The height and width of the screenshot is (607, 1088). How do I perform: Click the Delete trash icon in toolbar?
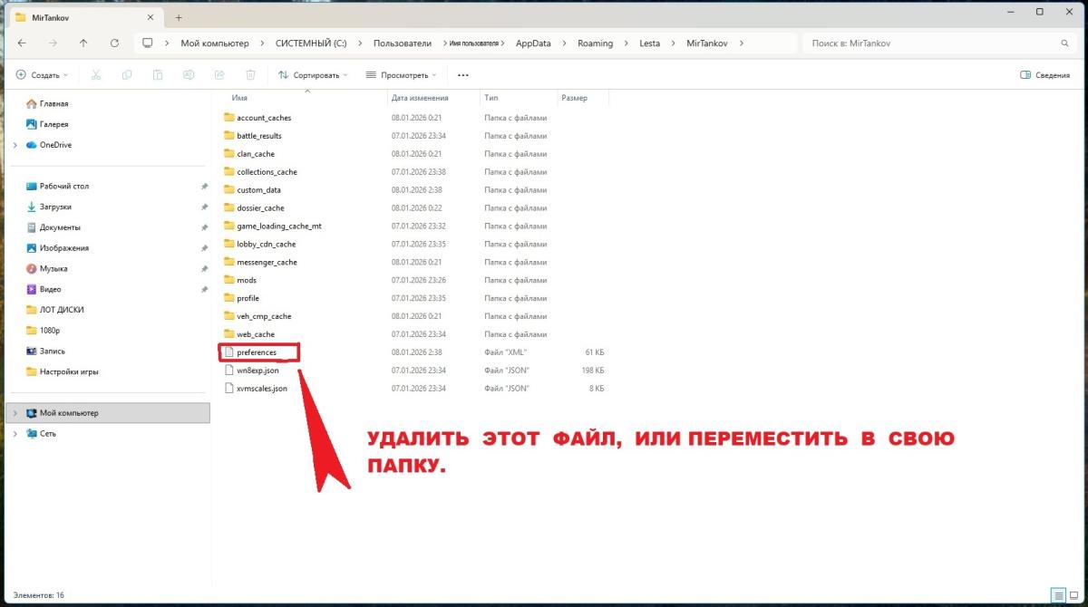(x=250, y=75)
